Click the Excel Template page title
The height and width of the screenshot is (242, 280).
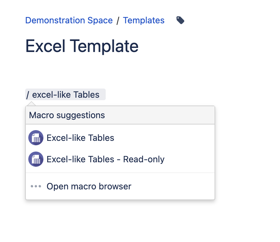82,46
